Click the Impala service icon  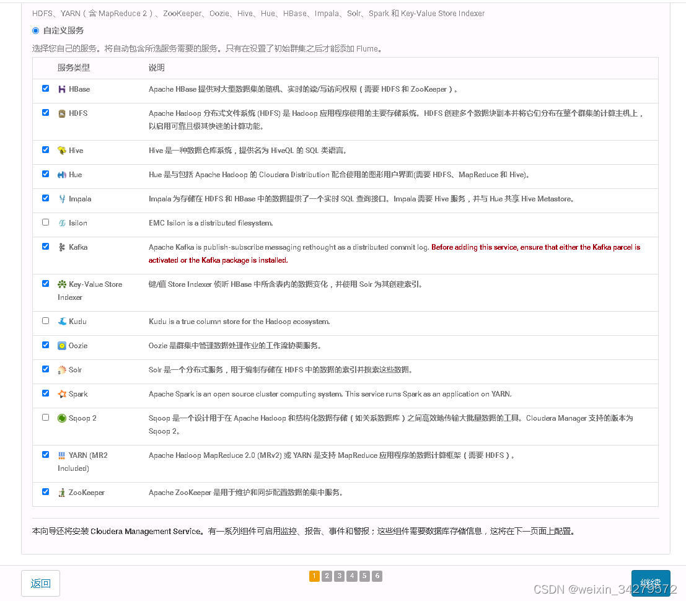point(62,199)
